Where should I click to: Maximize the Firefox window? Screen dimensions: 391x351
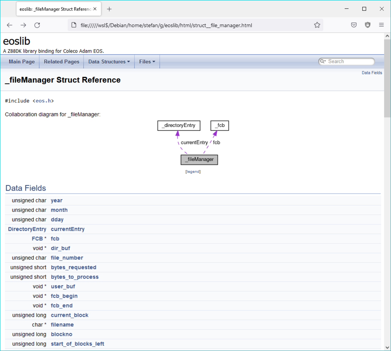(x=364, y=9)
